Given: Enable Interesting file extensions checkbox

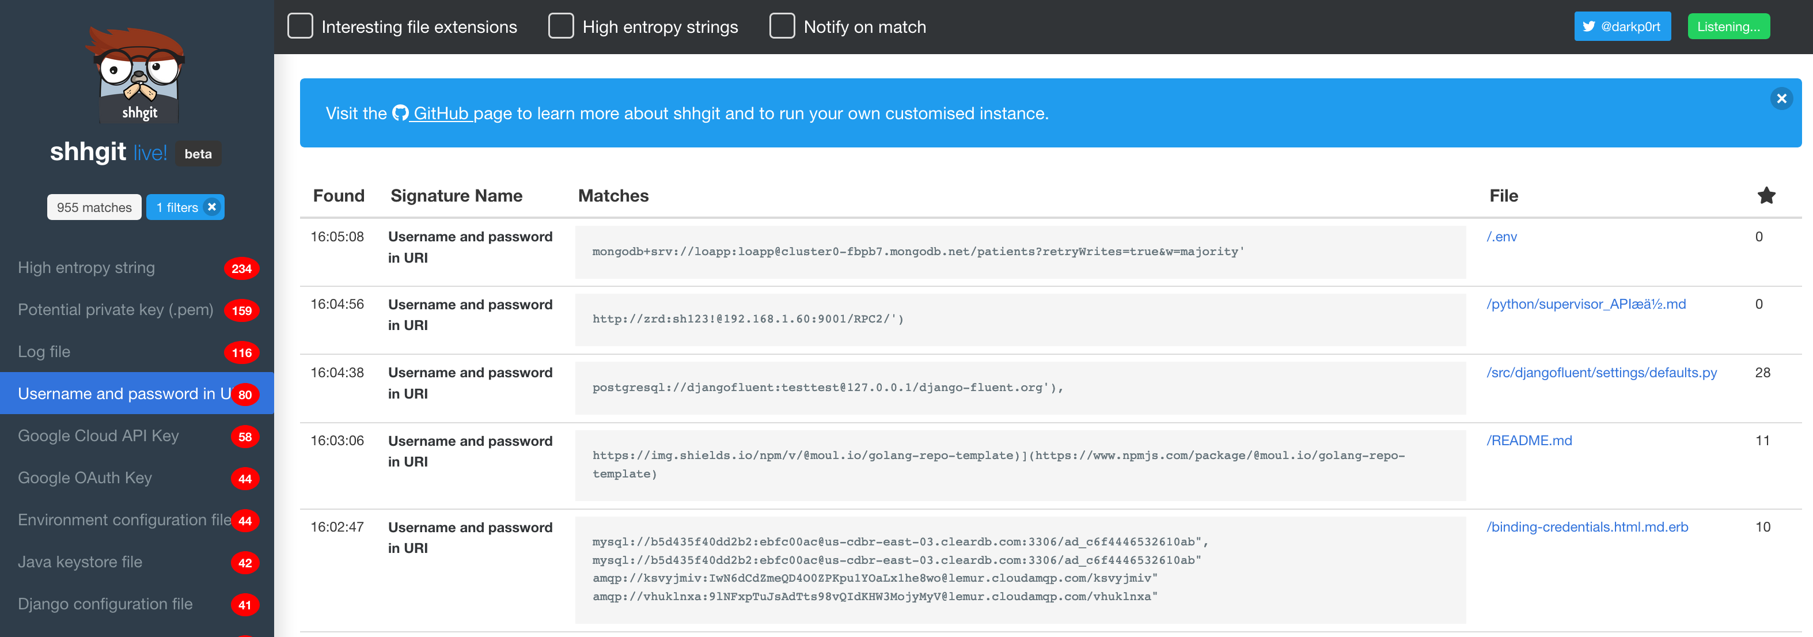Looking at the screenshot, I should point(301,26).
